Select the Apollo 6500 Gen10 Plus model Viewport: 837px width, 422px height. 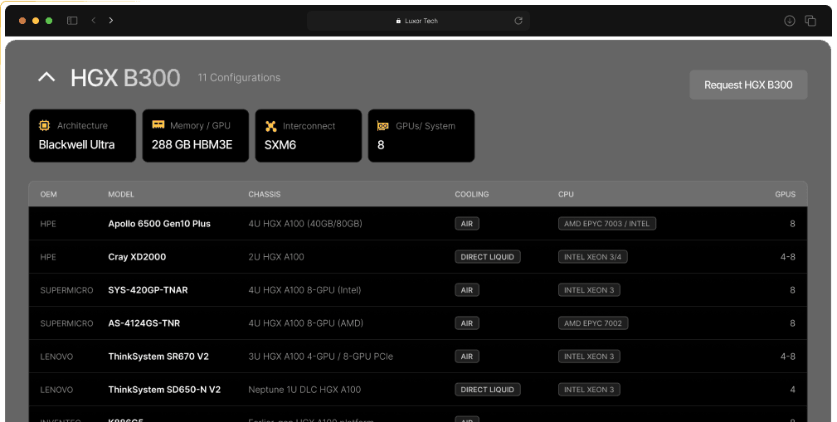pos(159,224)
